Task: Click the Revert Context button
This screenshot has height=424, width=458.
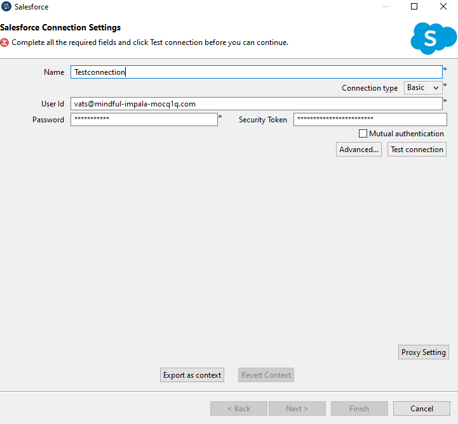Action: click(x=266, y=375)
